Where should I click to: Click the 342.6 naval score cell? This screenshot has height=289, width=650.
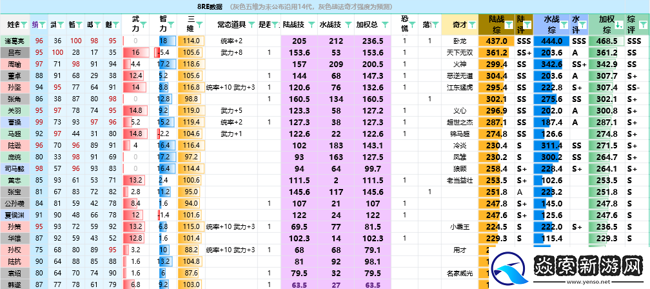[552, 65]
